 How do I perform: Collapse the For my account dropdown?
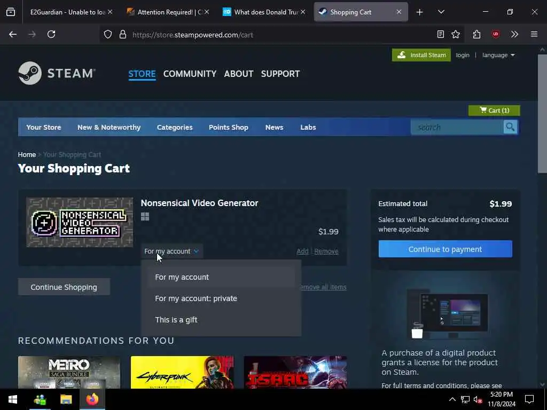pos(171,251)
